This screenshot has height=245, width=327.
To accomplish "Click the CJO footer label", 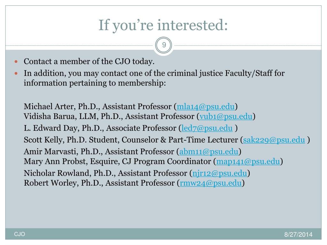I will tap(19, 234).
